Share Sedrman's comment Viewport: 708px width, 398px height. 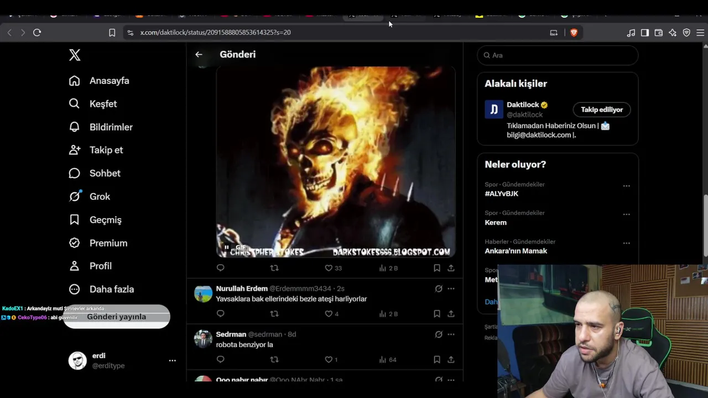click(x=451, y=360)
